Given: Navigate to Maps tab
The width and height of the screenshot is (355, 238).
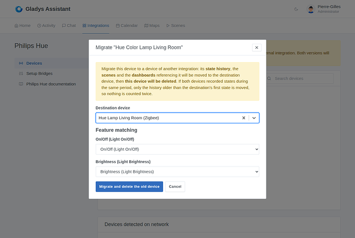Looking at the screenshot, I should pyautogui.click(x=152, y=26).
